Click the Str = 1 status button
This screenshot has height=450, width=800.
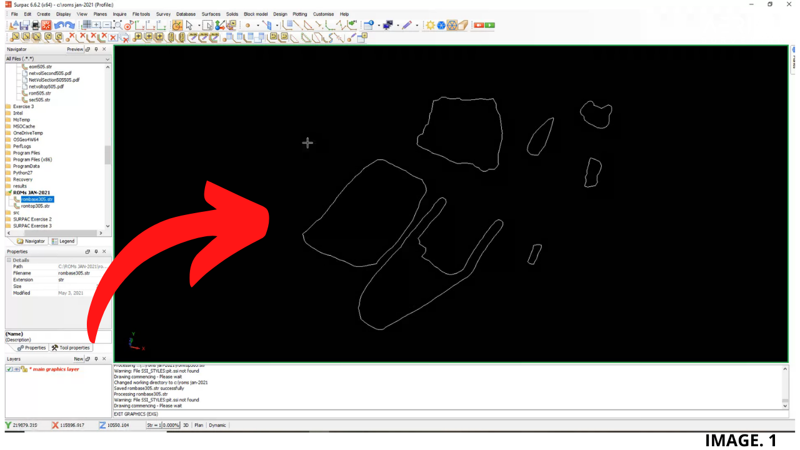point(154,425)
